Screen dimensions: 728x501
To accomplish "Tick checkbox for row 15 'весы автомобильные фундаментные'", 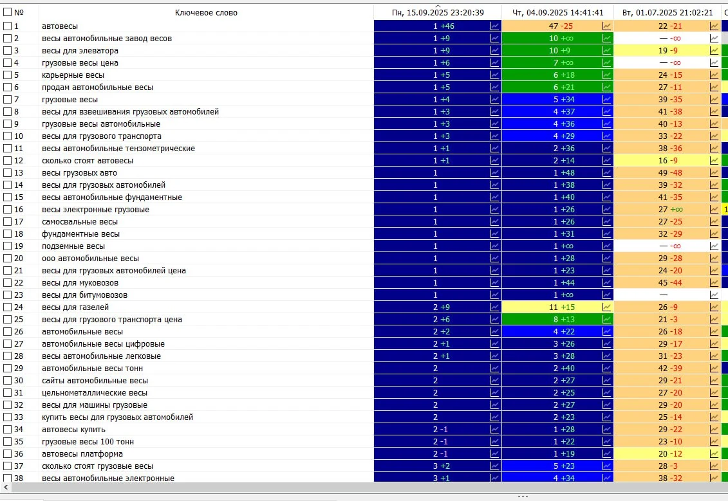I will click(8, 197).
